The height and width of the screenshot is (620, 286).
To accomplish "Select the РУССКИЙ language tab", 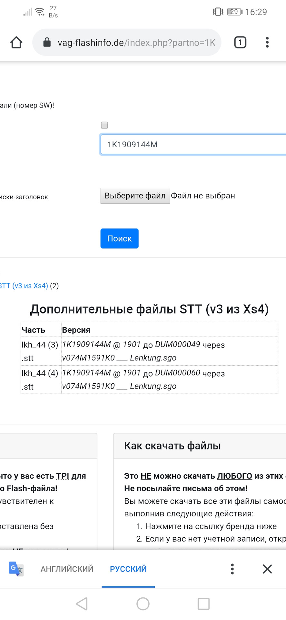I will 128,569.
